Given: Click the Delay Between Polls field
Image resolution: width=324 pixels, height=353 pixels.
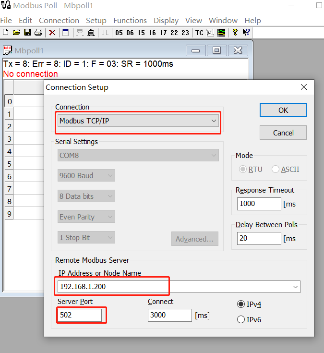Looking at the screenshot, I should pos(259,238).
